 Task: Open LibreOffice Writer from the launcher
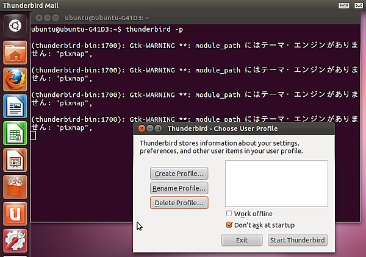pos(14,107)
